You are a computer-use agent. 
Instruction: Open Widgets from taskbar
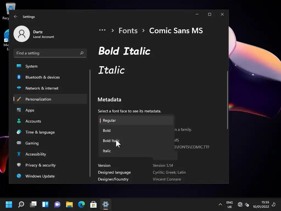tap(45, 204)
